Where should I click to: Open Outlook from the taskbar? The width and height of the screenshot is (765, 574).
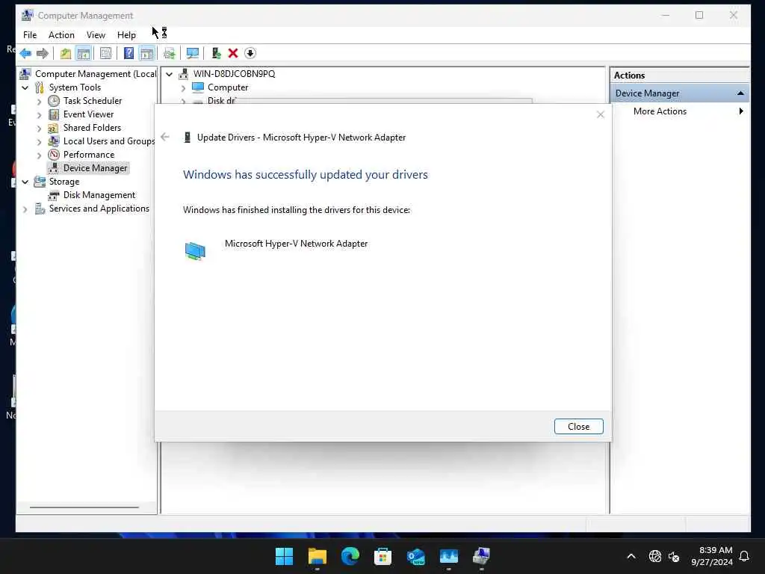(x=415, y=556)
